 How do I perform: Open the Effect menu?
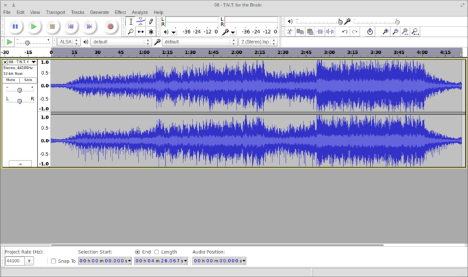(x=120, y=12)
